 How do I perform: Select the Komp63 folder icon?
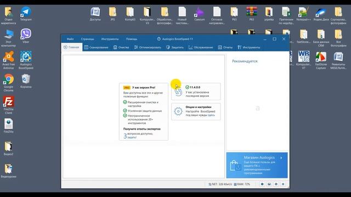pos(130,13)
